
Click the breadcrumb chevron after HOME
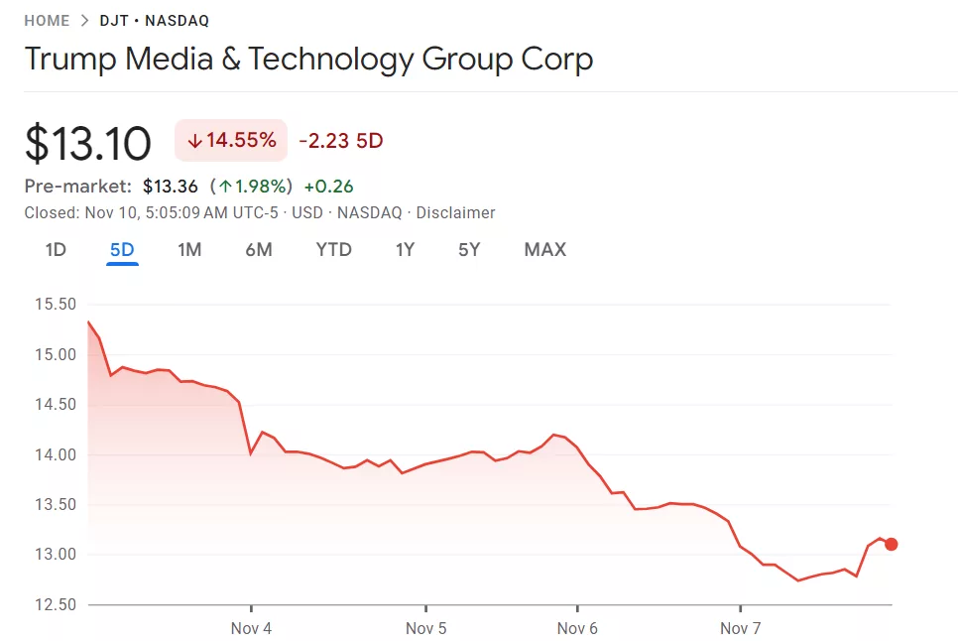pos(83,20)
